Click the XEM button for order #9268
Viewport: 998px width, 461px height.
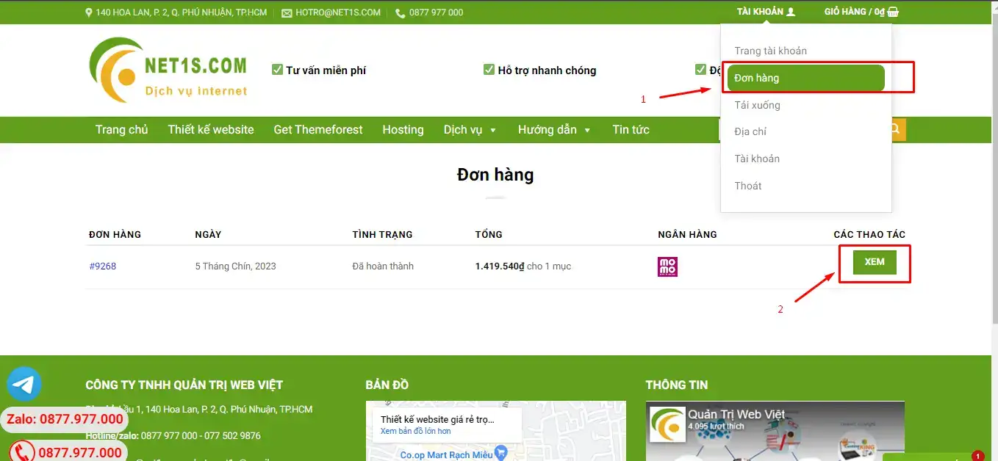tap(875, 262)
